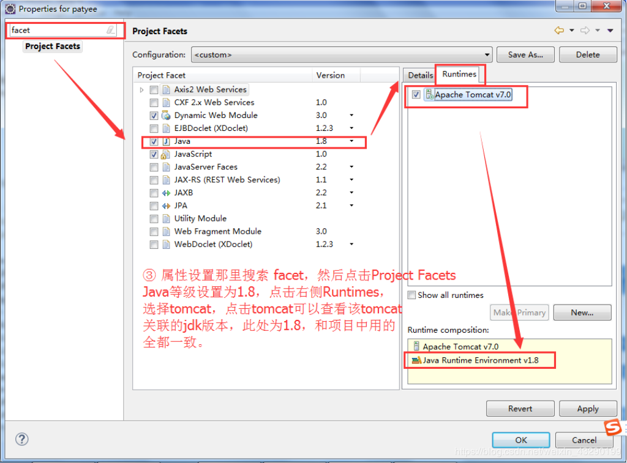Click the Tomcat icon in Runtime composition
The image size is (627, 463).
point(416,346)
